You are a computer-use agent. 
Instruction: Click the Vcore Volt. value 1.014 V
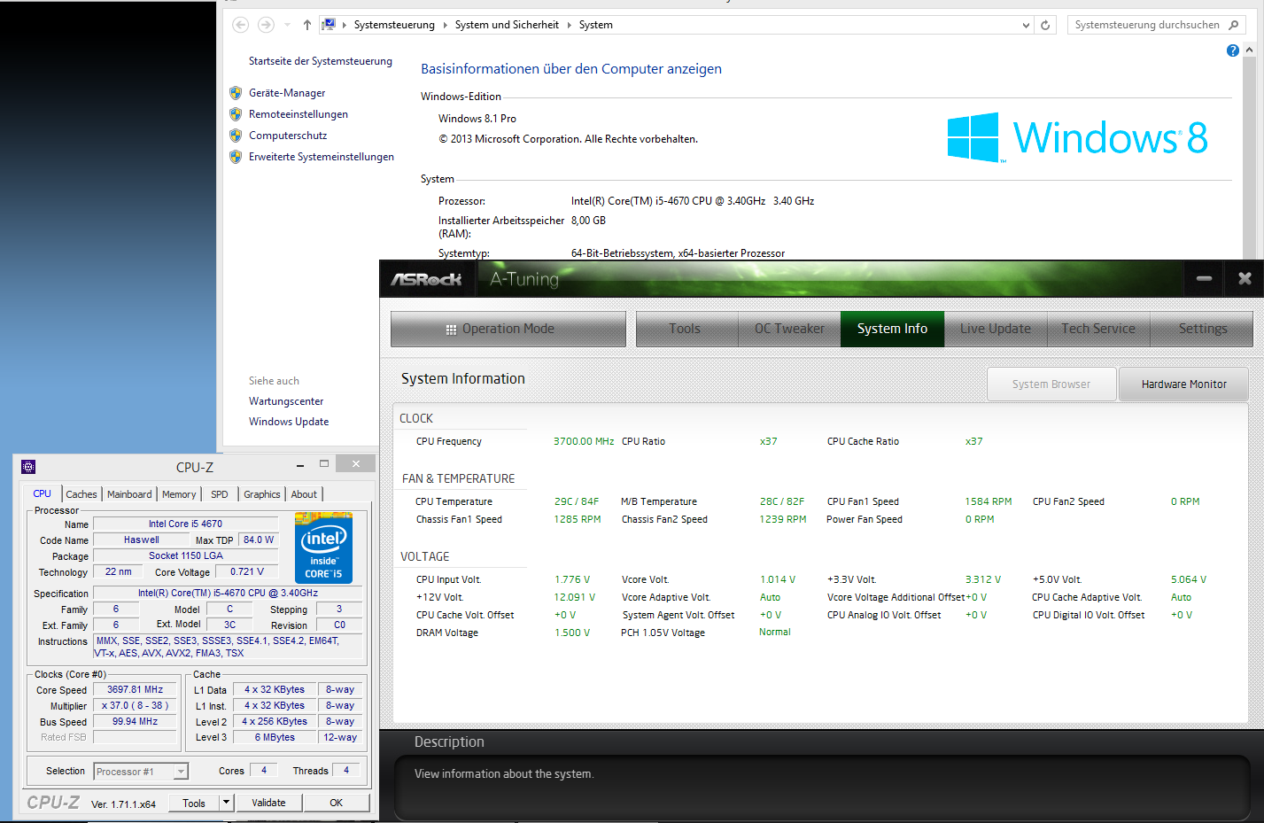(x=778, y=579)
